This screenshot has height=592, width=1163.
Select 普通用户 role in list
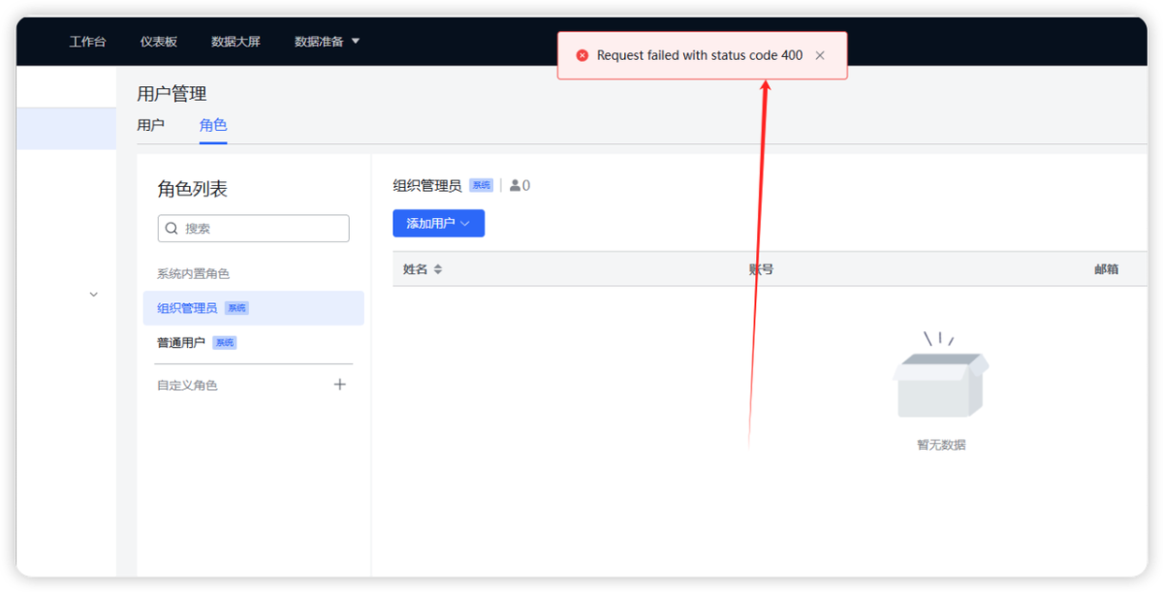(254, 343)
